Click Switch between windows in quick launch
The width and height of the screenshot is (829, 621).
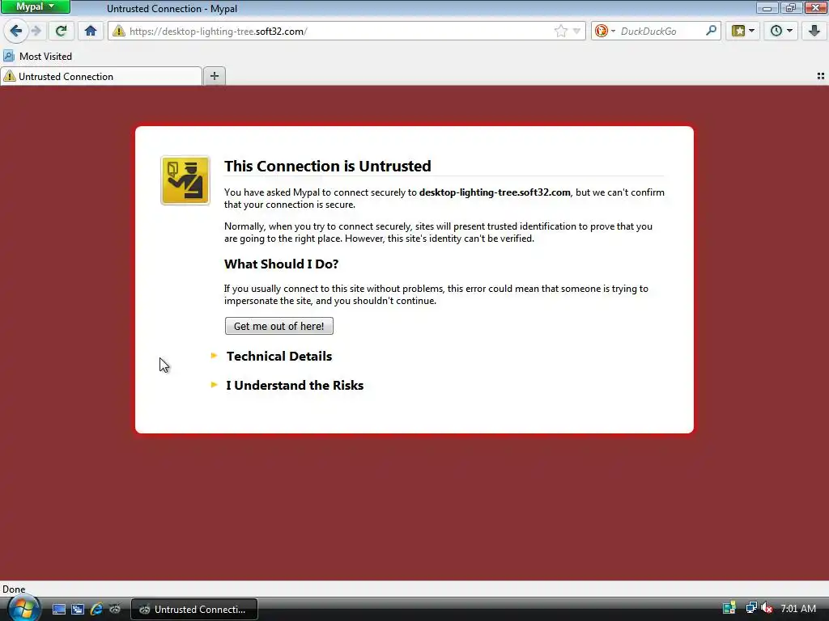(78, 610)
